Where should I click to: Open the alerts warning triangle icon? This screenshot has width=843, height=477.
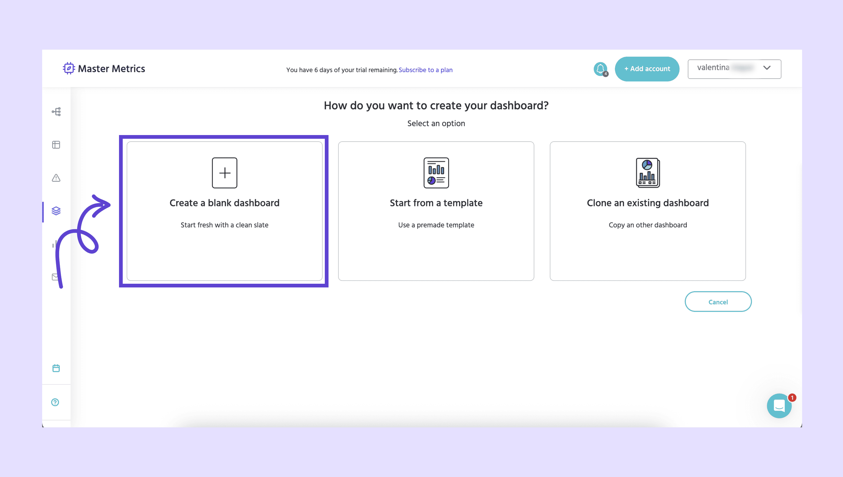56,178
